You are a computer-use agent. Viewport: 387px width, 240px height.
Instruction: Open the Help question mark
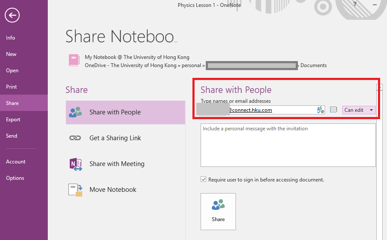[x=355, y=4]
